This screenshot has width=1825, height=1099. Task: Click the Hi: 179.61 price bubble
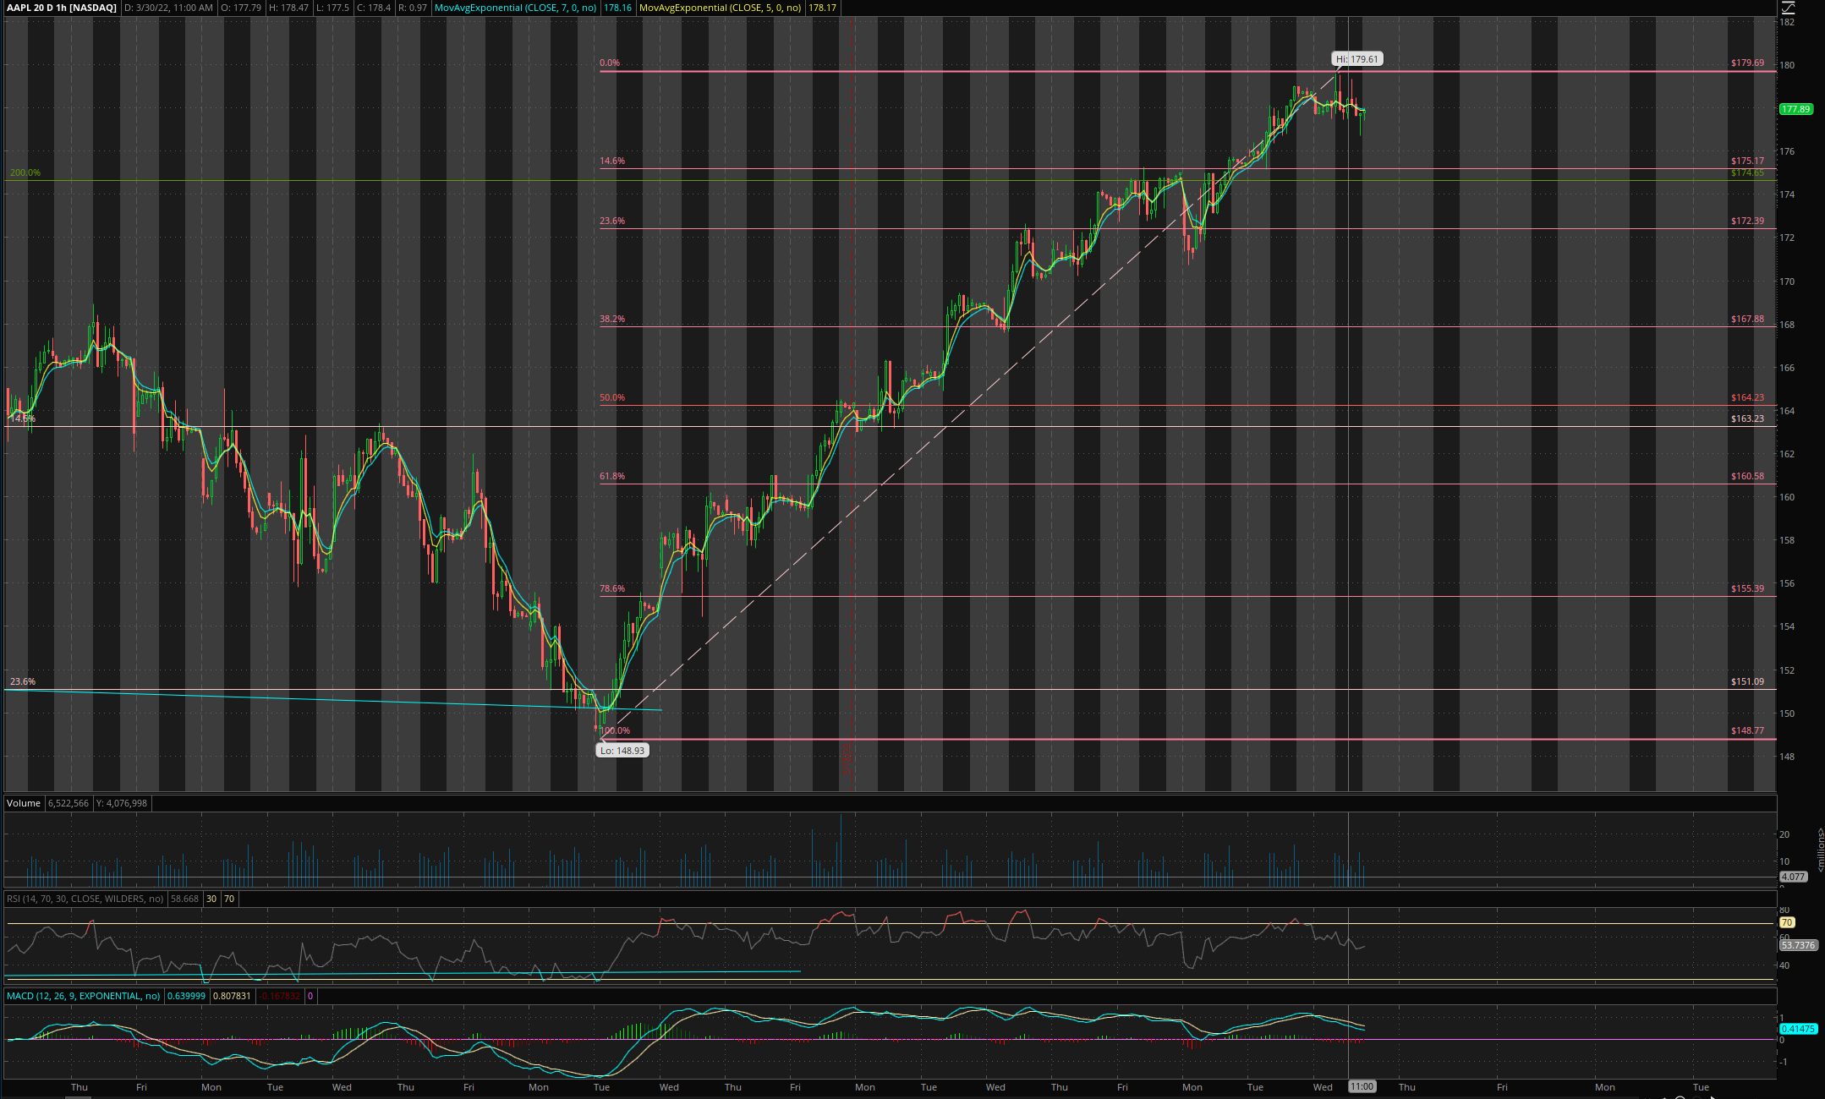(x=1357, y=59)
